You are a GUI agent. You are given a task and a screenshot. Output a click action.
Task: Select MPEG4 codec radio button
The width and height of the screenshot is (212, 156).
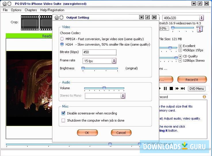(x=62, y=39)
